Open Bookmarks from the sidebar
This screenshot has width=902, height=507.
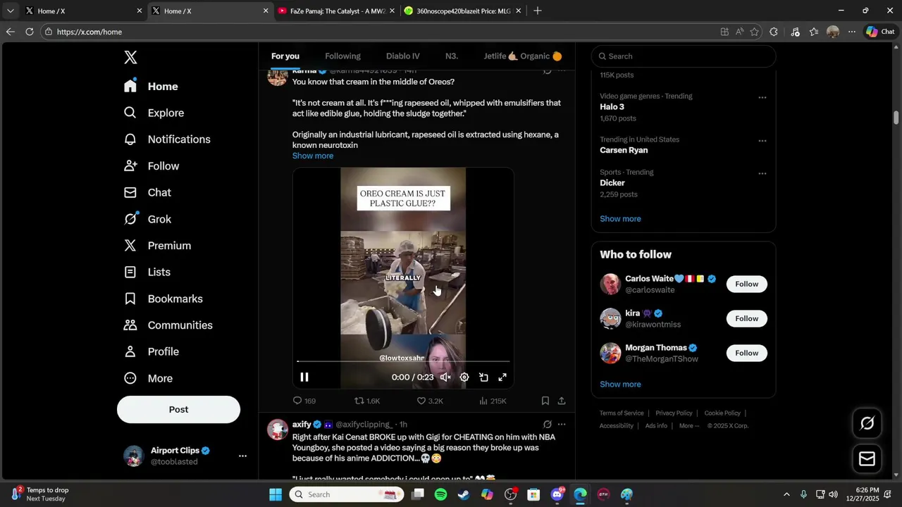click(163, 299)
